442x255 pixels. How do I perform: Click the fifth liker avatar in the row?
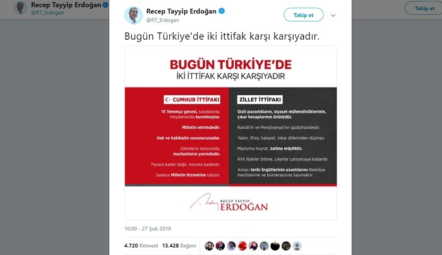click(x=253, y=246)
